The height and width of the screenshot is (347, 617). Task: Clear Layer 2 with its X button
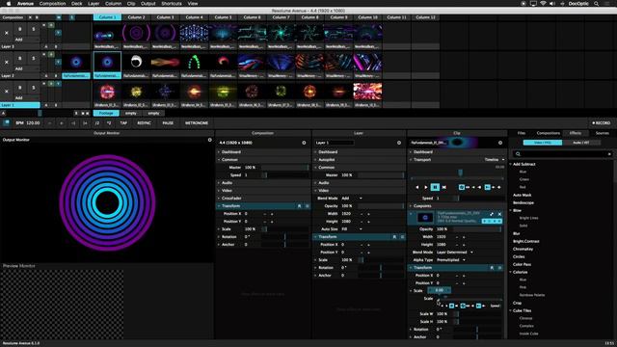[7, 62]
